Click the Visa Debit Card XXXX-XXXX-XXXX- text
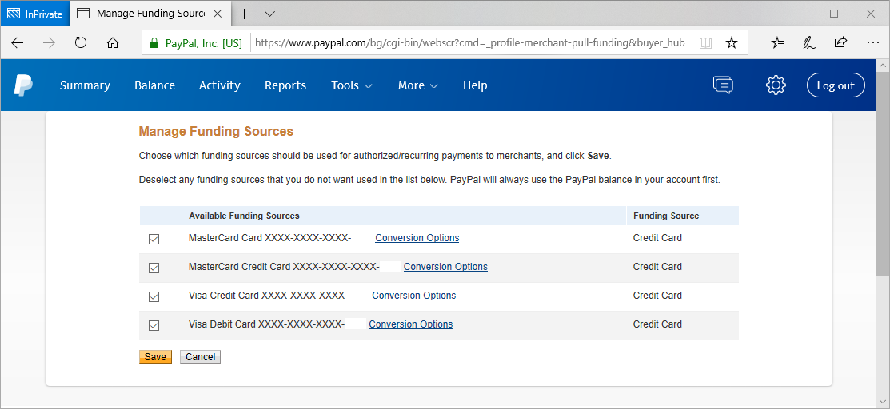The image size is (890, 409). [267, 324]
